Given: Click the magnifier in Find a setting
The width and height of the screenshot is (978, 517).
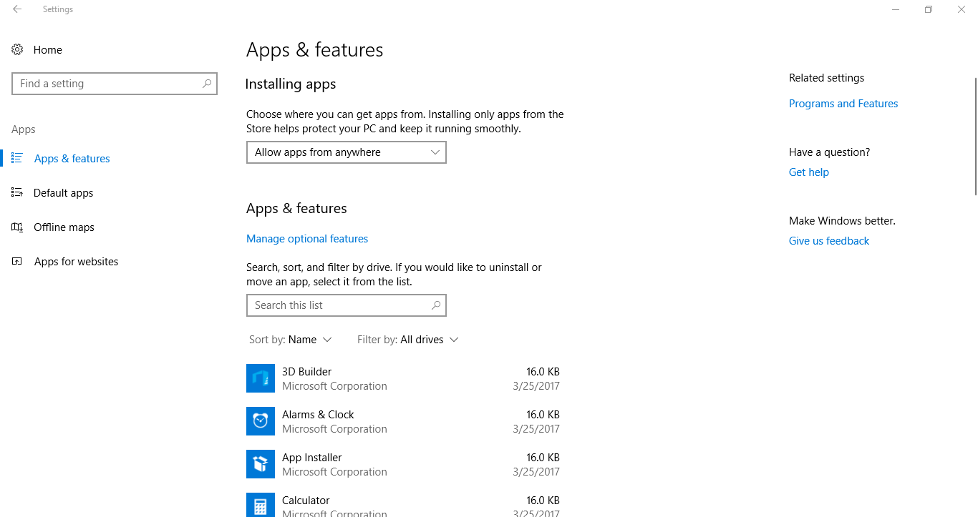Looking at the screenshot, I should 207,84.
